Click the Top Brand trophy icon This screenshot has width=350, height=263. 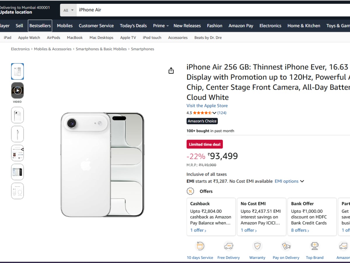tap(314, 246)
